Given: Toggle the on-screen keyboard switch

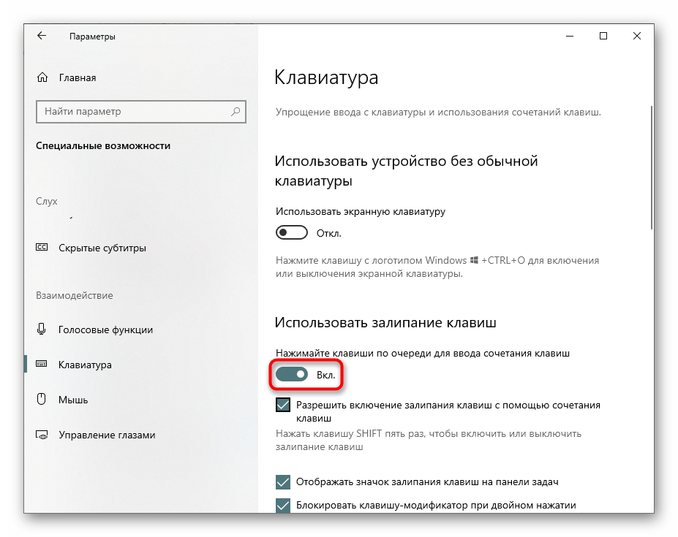Looking at the screenshot, I should pos(291,232).
